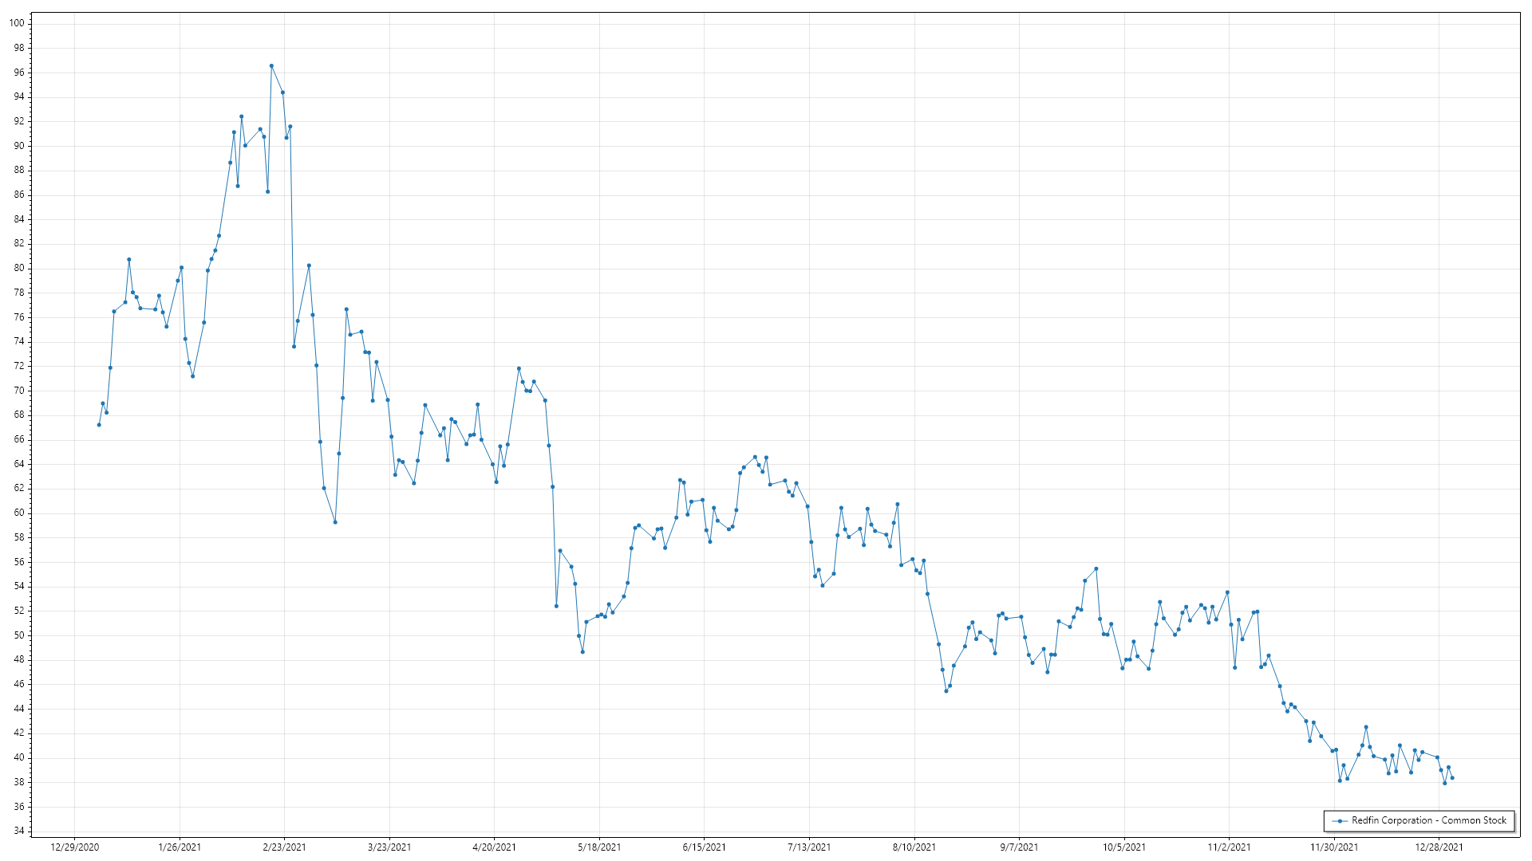Image resolution: width=1532 pixels, height=861 pixels.
Task: Select the 6/15/2021 x-axis label
Action: 705,847
